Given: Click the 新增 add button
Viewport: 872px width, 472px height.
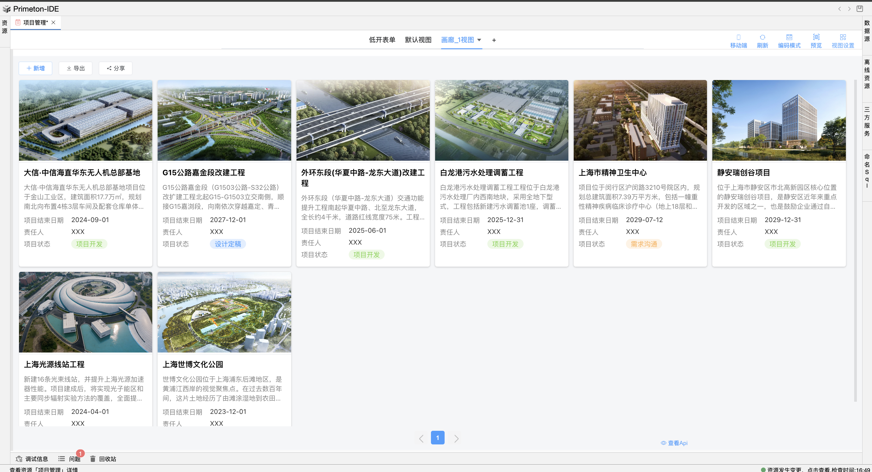Looking at the screenshot, I should (x=36, y=68).
